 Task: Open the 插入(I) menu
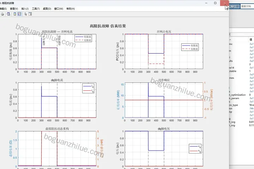click(x=25, y=9)
